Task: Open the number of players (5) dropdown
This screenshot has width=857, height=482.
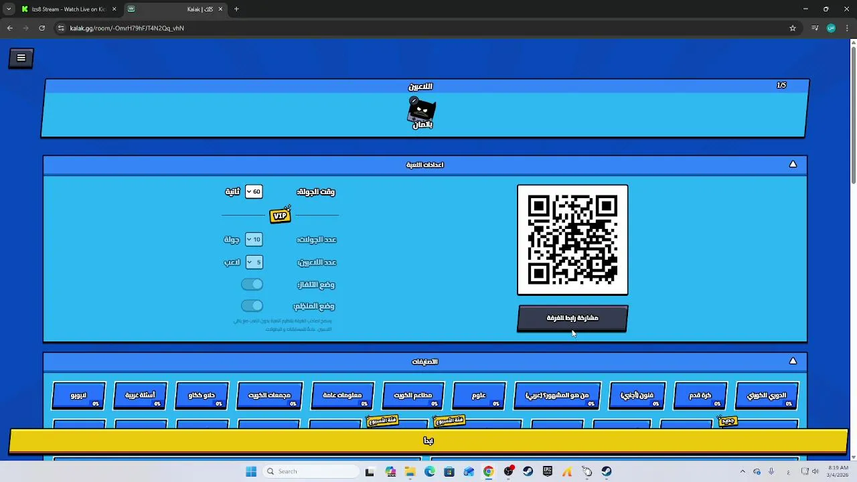Action: pos(254,262)
